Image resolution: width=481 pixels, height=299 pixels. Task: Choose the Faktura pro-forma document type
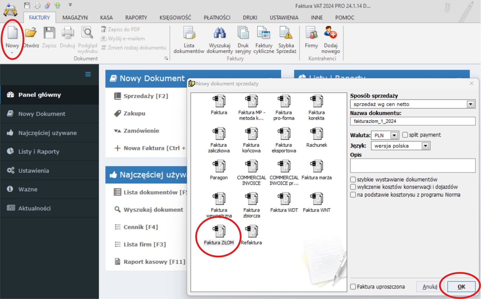click(x=284, y=102)
